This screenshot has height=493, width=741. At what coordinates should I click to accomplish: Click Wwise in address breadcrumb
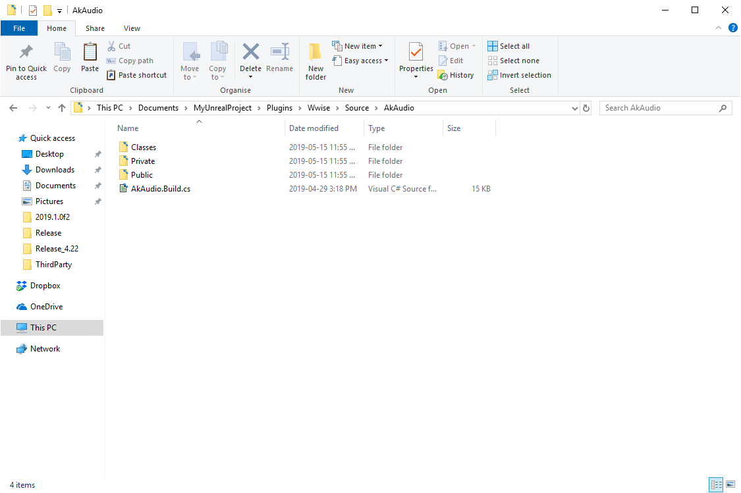(x=319, y=108)
